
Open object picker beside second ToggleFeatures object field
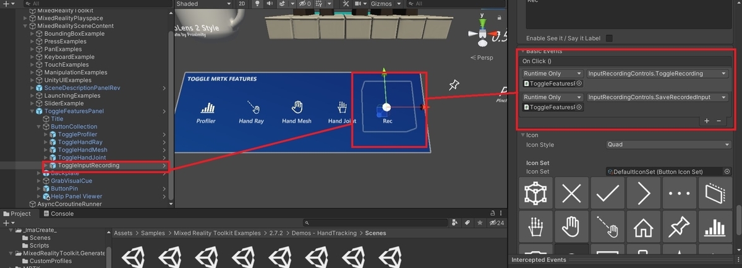point(579,108)
